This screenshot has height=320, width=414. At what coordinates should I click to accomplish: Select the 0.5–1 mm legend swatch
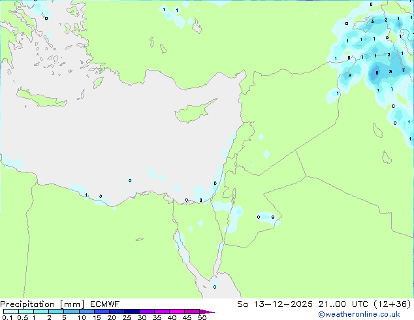tap(26, 312)
